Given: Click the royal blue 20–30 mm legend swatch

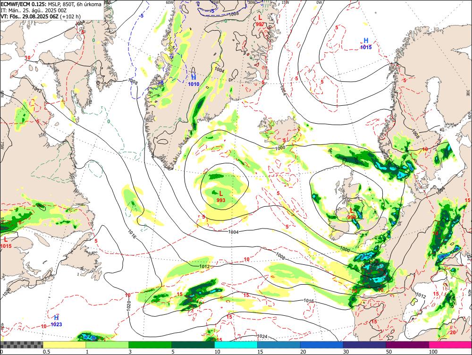Looking at the screenshot, I should click(x=322, y=345).
